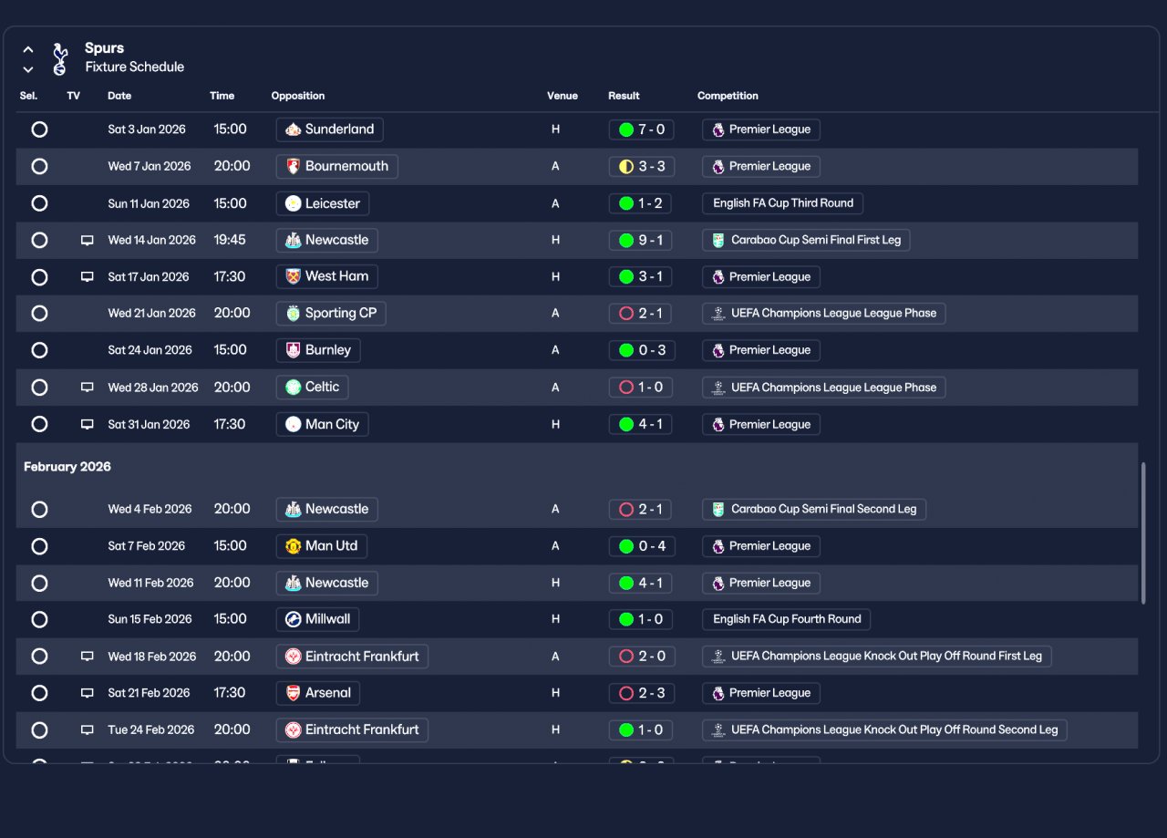Screen dimensions: 1167x838
Task: Click the Spurs club crest in the header
Action: tap(60, 58)
